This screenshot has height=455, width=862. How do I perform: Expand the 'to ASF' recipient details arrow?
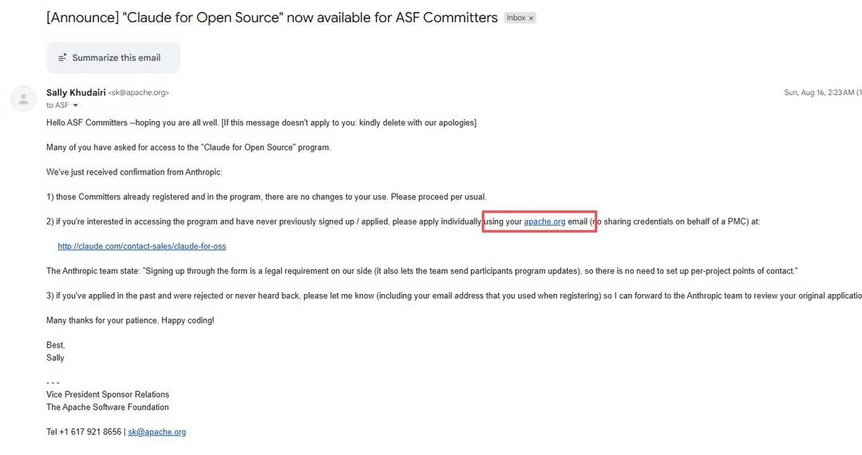tap(76, 105)
